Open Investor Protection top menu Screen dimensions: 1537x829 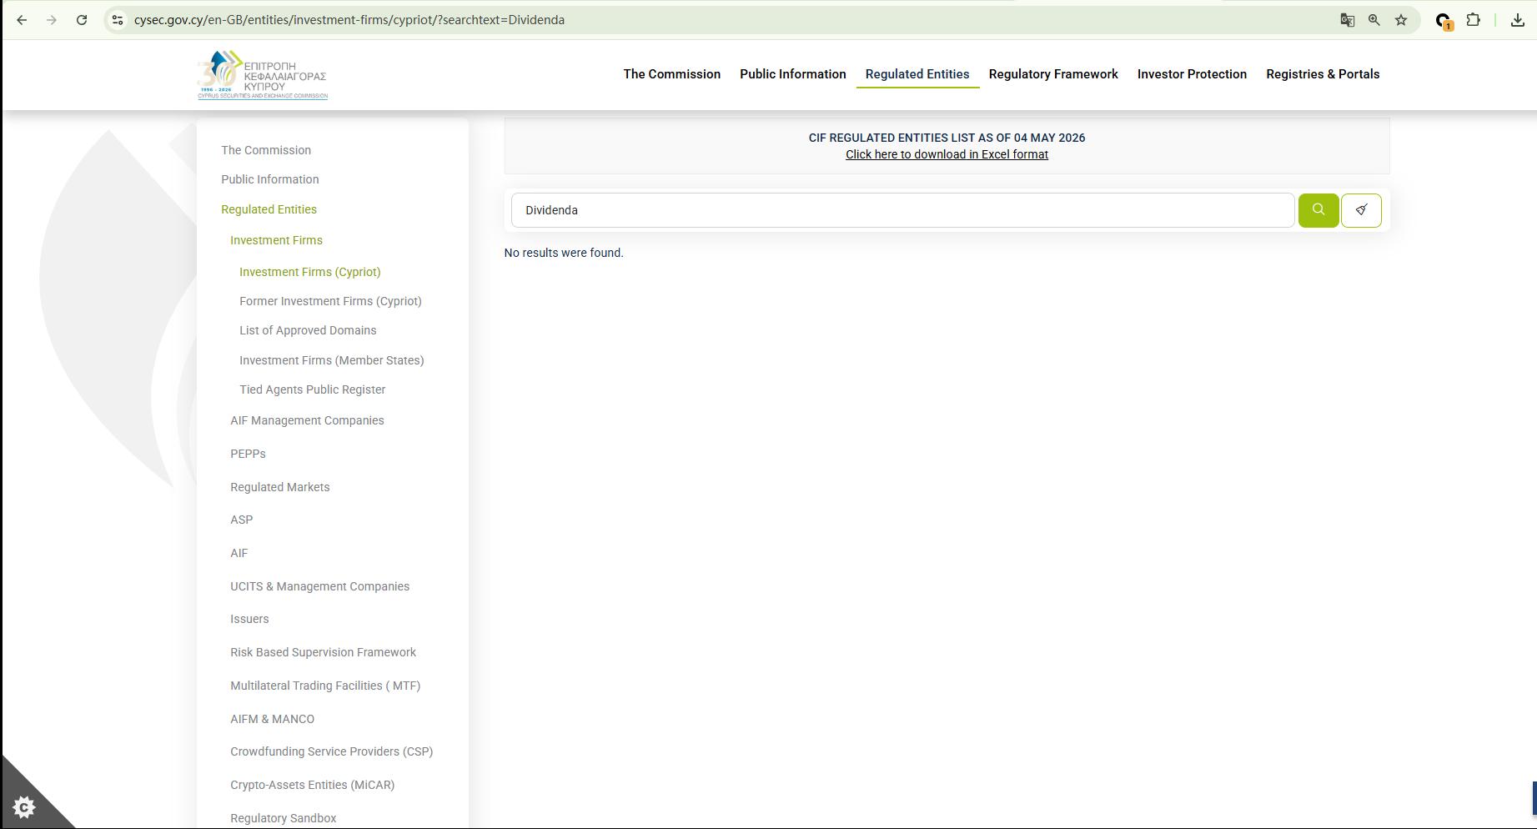click(1192, 74)
